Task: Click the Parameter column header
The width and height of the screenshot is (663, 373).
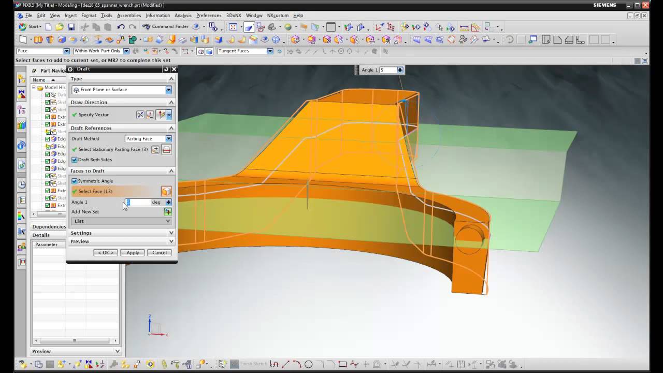Action: [50, 245]
